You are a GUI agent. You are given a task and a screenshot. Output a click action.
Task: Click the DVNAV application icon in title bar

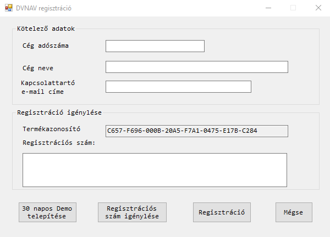(x=8, y=8)
